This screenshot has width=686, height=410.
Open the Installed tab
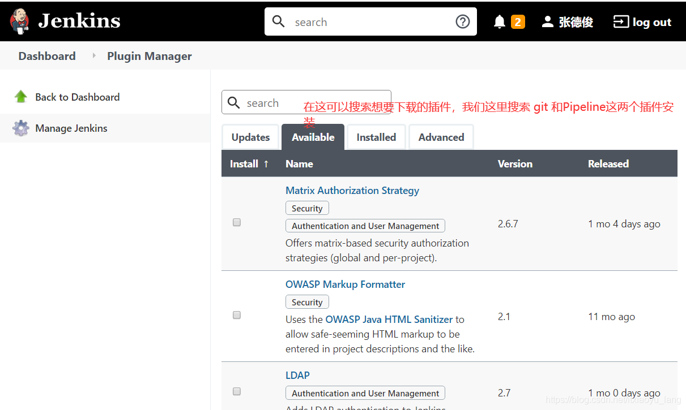click(x=376, y=137)
